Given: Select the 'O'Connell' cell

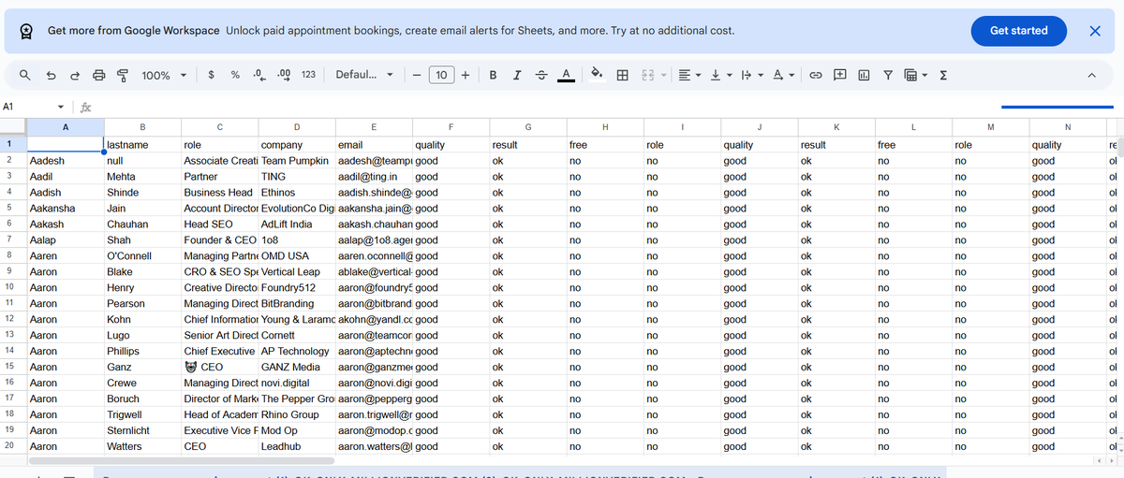Looking at the screenshot, I should pos(141,256).
